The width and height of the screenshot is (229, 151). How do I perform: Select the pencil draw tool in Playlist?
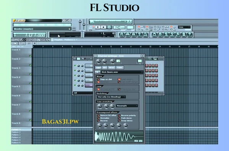[21, 40]
